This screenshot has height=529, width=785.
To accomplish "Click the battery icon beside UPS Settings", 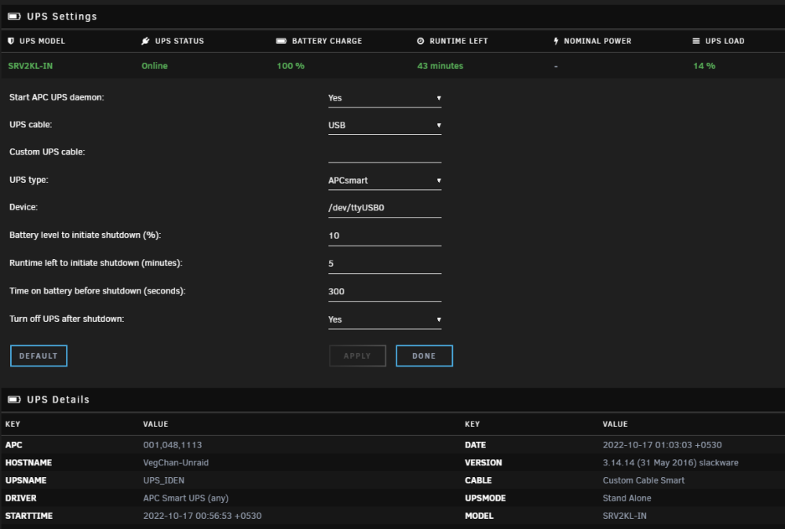I will 14,16.
